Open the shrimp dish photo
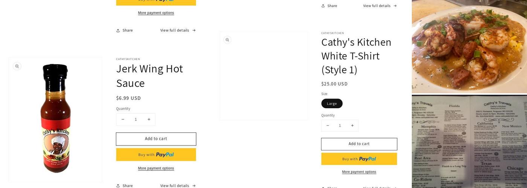This screenshot has width=527, height=188. 469,46
